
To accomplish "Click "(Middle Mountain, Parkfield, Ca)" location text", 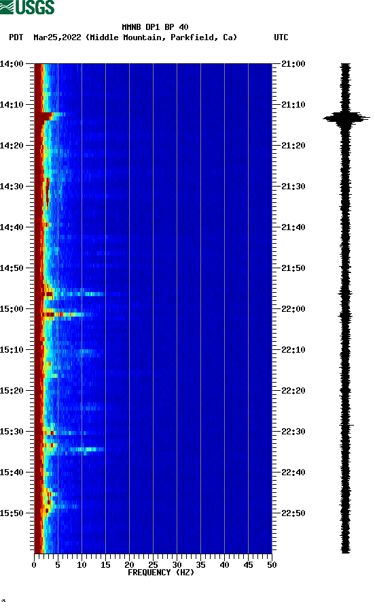I will (162, 37).
